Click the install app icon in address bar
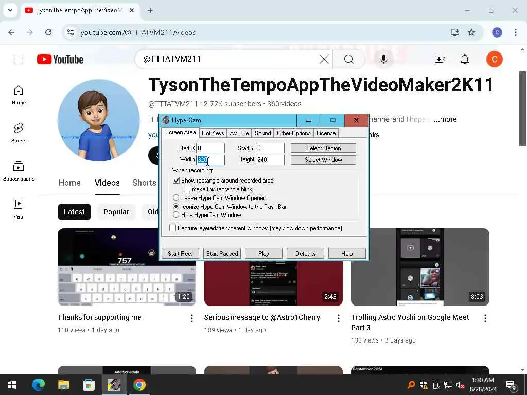 tap(454, 32)
